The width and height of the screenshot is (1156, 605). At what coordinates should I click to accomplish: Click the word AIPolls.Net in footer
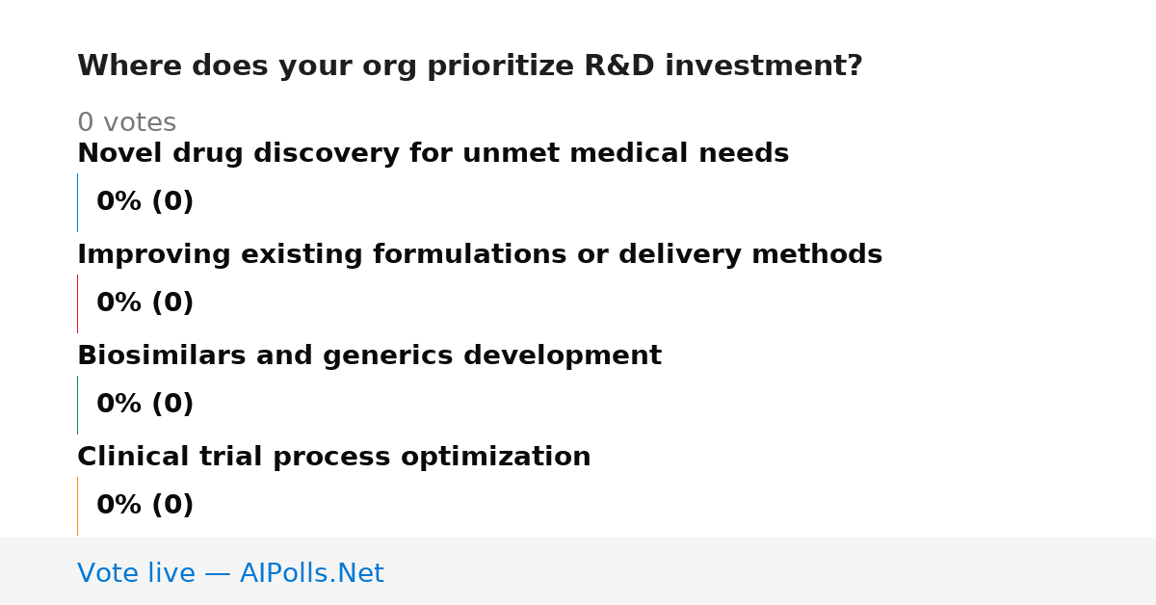point(311,574)
